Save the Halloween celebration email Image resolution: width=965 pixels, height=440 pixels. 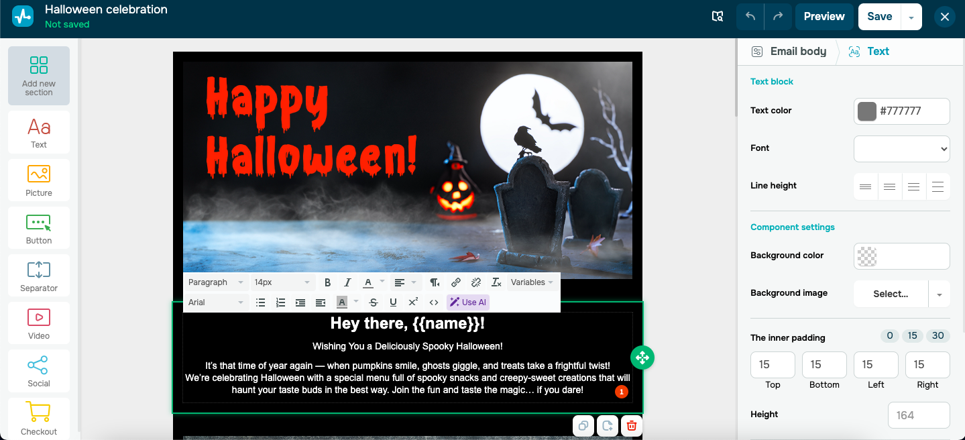[878, 16]
